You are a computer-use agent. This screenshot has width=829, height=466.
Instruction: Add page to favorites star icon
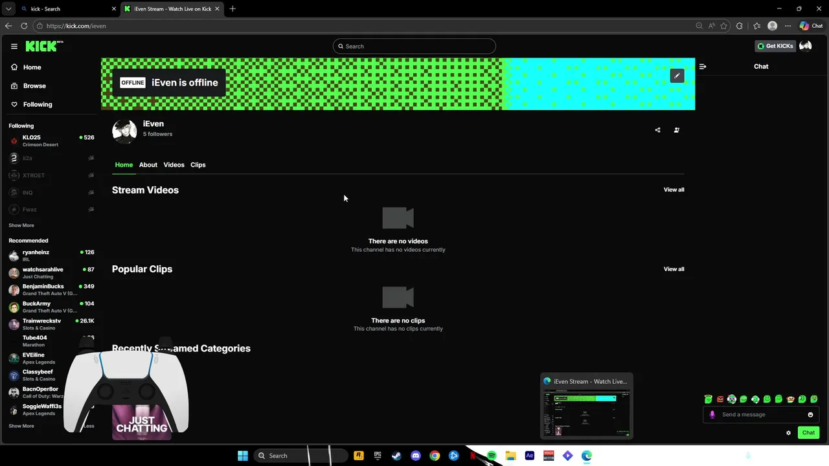click(724, 26)
